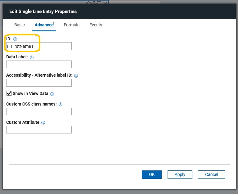Click the Custom CSS class names field
The width and height of the screenshot is (238, 194).
coord(39,111)
